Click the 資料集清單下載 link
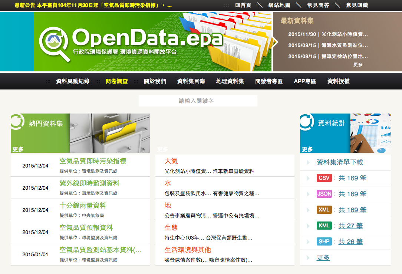402x274 pixels. [x=340, y=162]
